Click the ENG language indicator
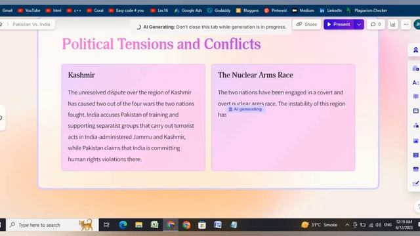The height and width of the screenshot is (236, 420). pos(388,225)
